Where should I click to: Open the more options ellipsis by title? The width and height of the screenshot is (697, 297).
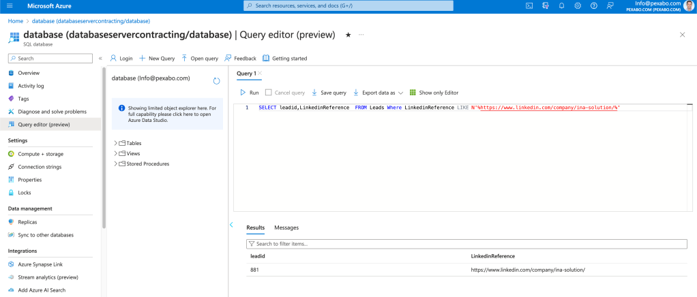pos(361,35)
